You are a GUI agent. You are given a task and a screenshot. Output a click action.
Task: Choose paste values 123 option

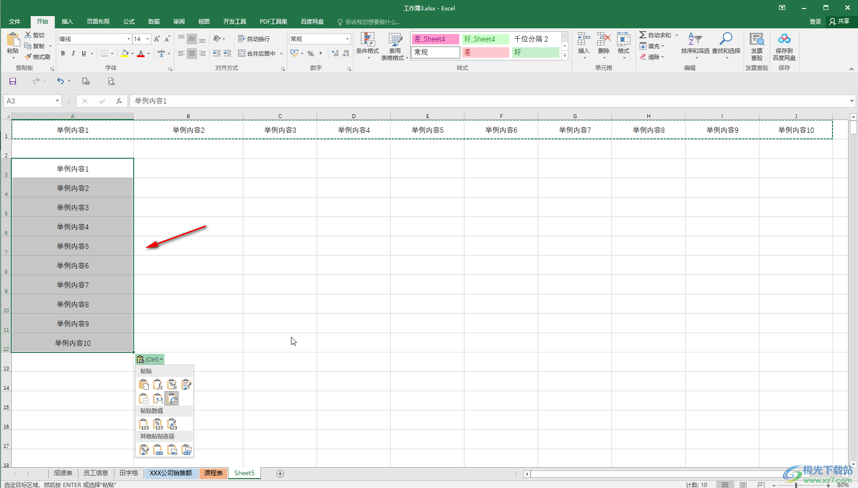point(144,424)
